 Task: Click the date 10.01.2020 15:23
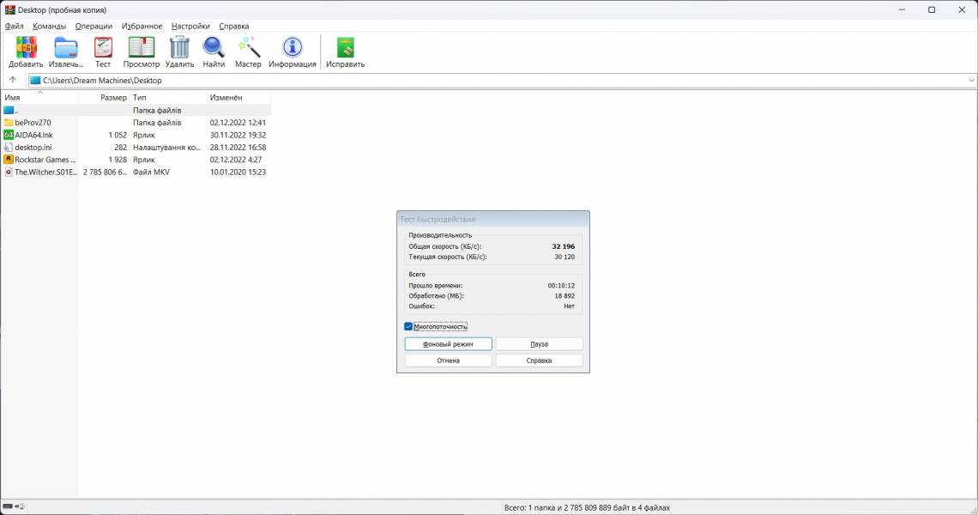(238, 172)
